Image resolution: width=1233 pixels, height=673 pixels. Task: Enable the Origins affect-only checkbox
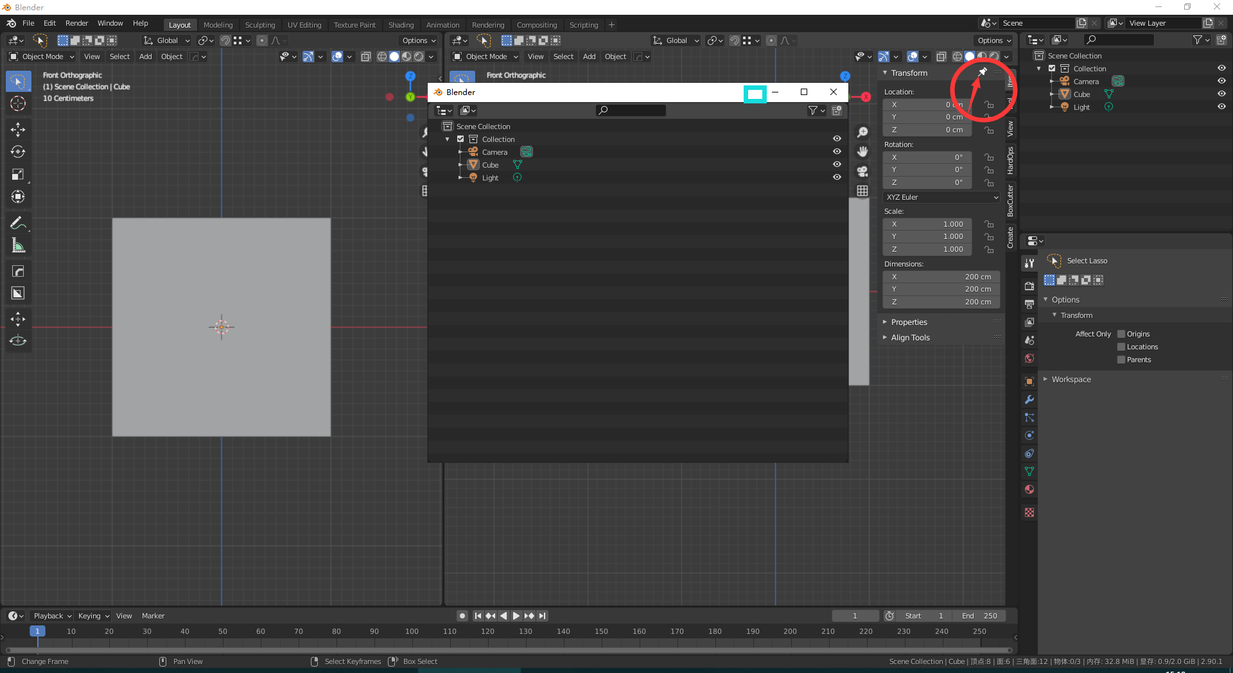coord(1121,334)
